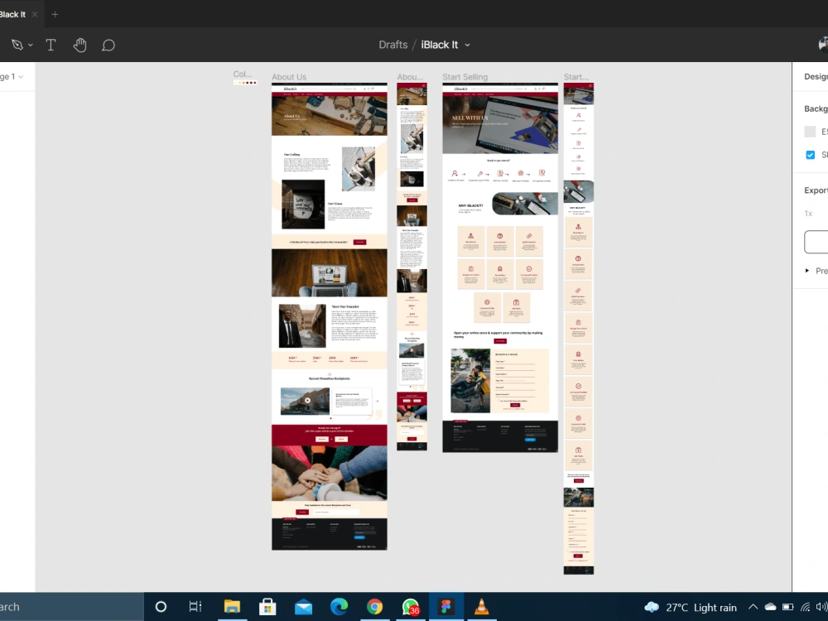The image size is (828, 621).
Task: Click the battery tray icon
Action: tap(788, 607)
